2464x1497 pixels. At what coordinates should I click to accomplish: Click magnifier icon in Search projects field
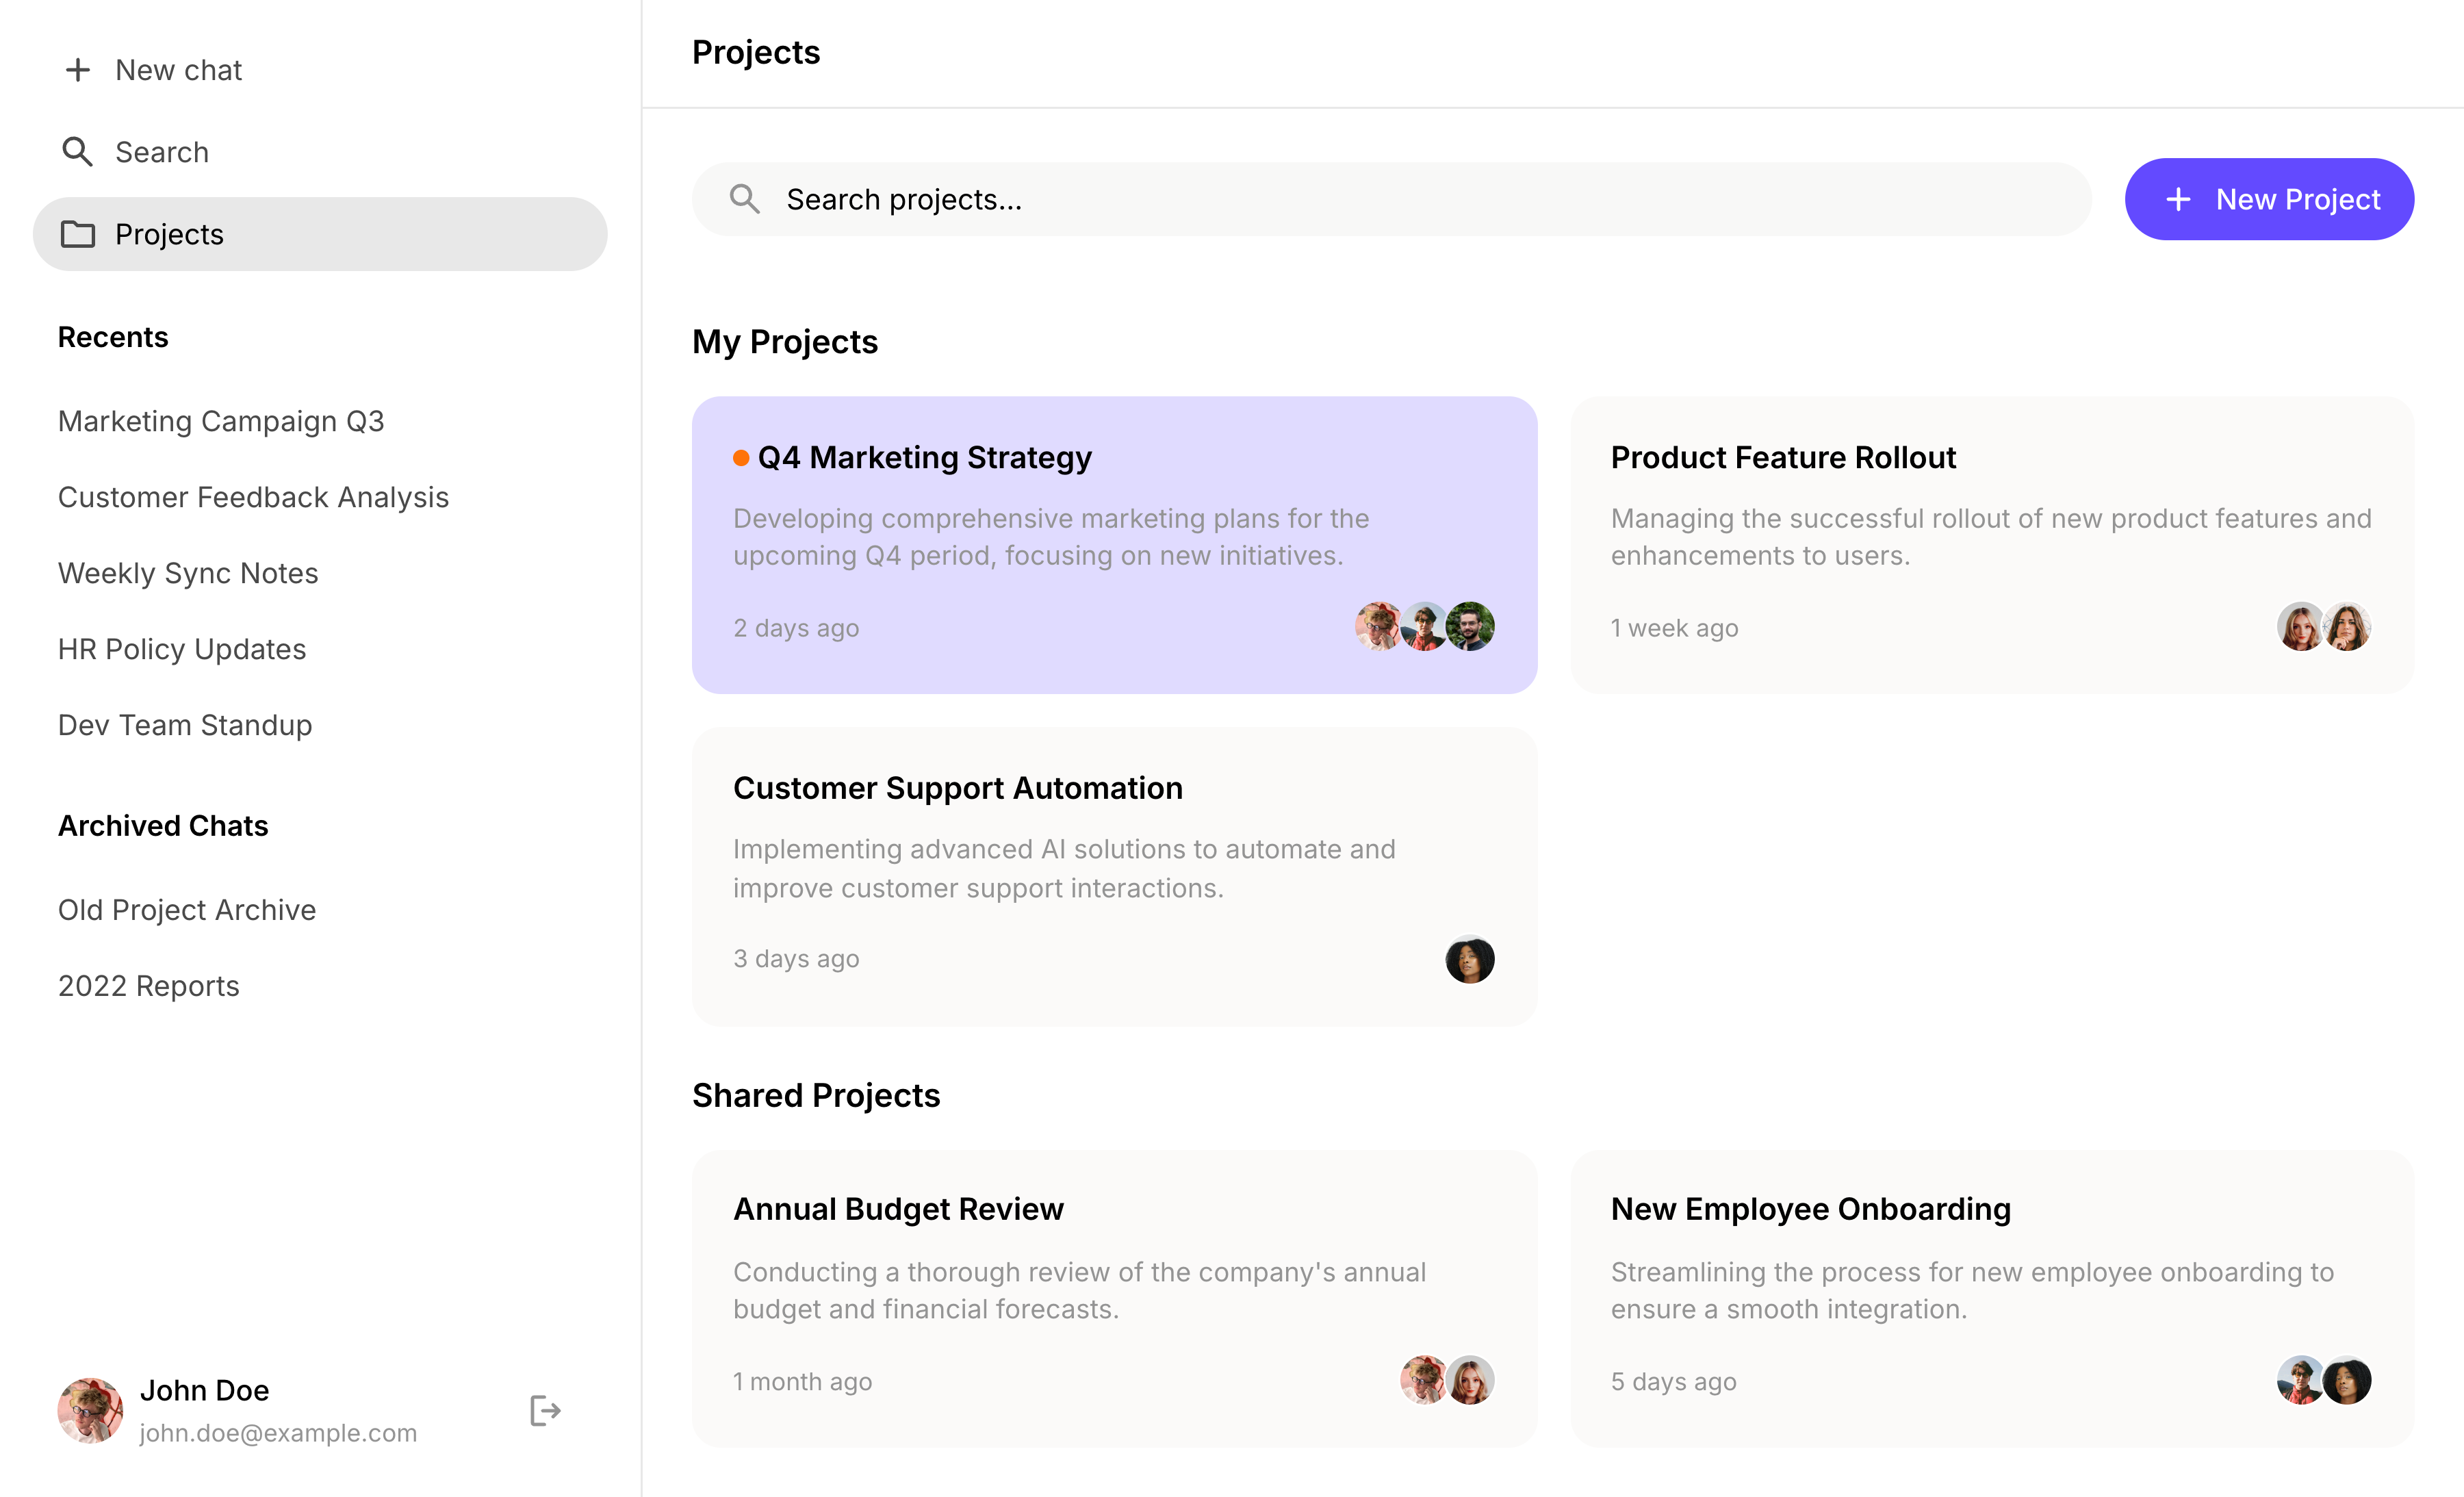pos(744,199)
